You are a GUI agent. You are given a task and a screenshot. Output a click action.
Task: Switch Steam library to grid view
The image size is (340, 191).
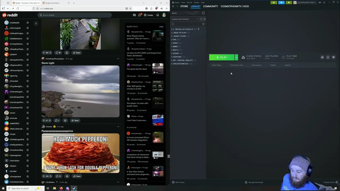pyautogui.click(x=203, y=13)
